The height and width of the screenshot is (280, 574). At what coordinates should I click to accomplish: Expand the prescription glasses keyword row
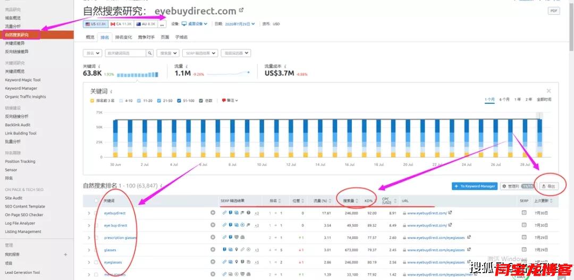coord(89,237)
